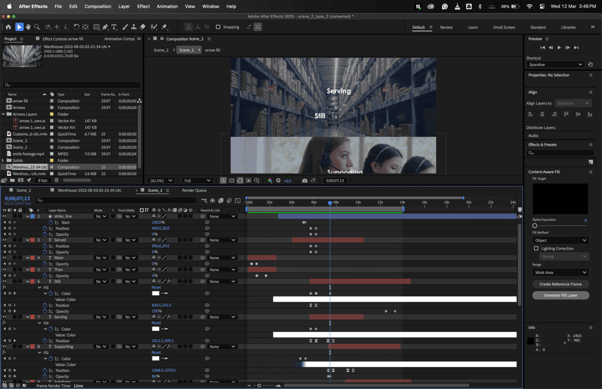Select the Rotation tool
Viewport: 602px width, 389px height.
pyautogui.click(x=76, y=27)
